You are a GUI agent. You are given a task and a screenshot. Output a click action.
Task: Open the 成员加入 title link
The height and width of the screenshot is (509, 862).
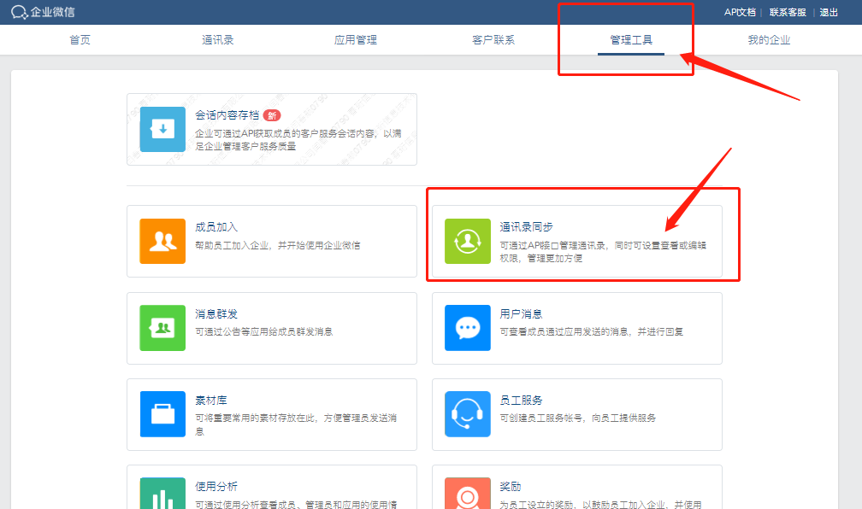tap(216, 227)
